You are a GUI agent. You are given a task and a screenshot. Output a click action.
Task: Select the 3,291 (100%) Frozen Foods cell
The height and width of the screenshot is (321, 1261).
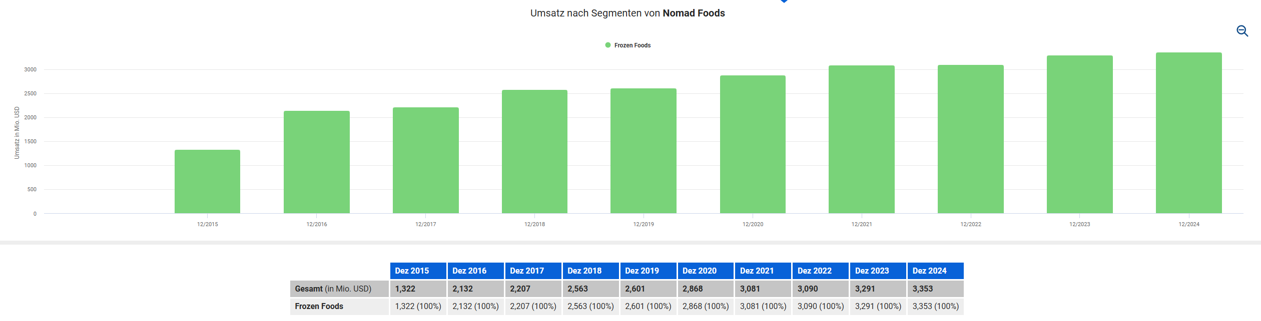click(878, 306)
